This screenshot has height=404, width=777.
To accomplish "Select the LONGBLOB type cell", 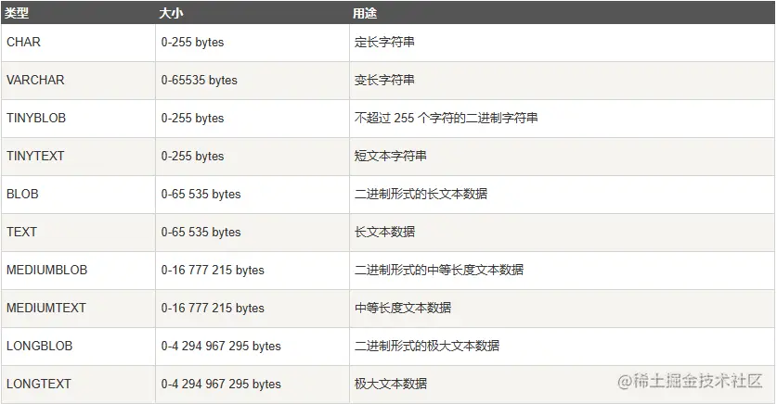I will (x=39, y=346).
